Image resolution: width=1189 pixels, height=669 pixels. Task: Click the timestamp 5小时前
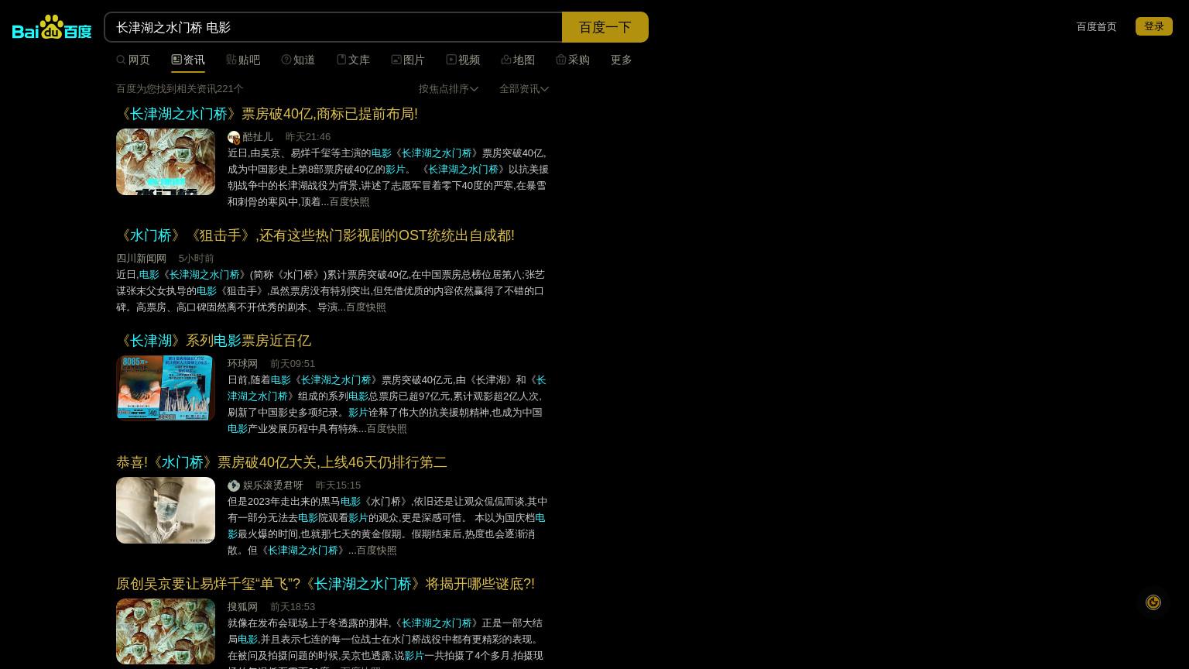pyautogui.click(x=196, y=259)
